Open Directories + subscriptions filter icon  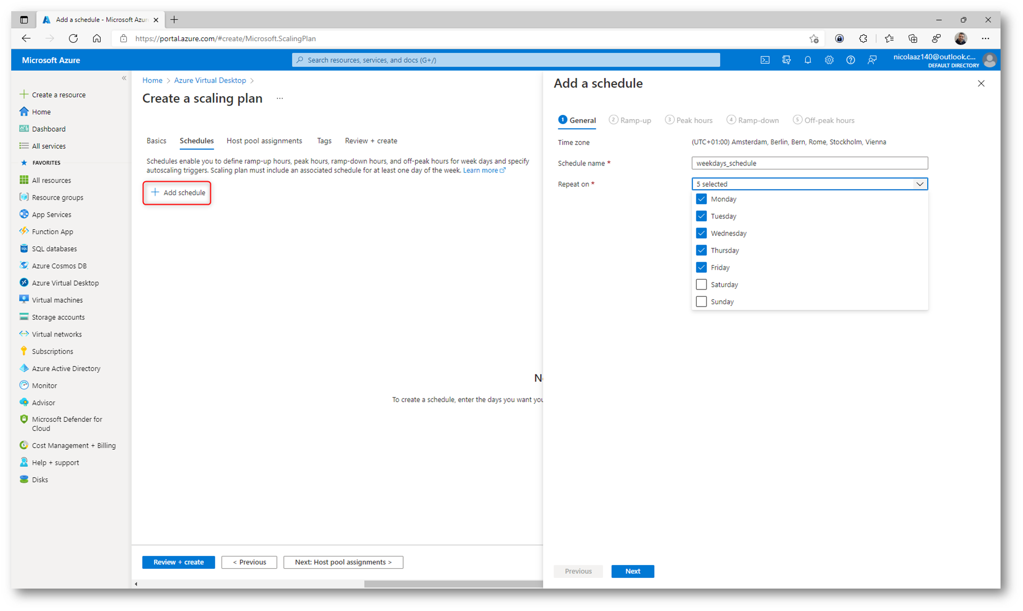tap(786, 60)
